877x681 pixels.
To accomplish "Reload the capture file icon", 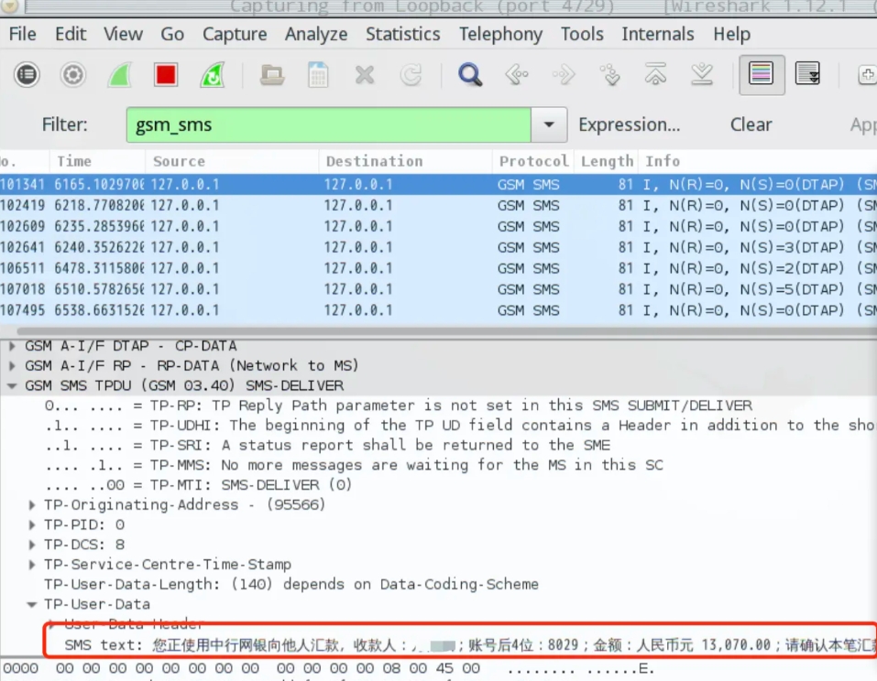I will tap(411, 74).
